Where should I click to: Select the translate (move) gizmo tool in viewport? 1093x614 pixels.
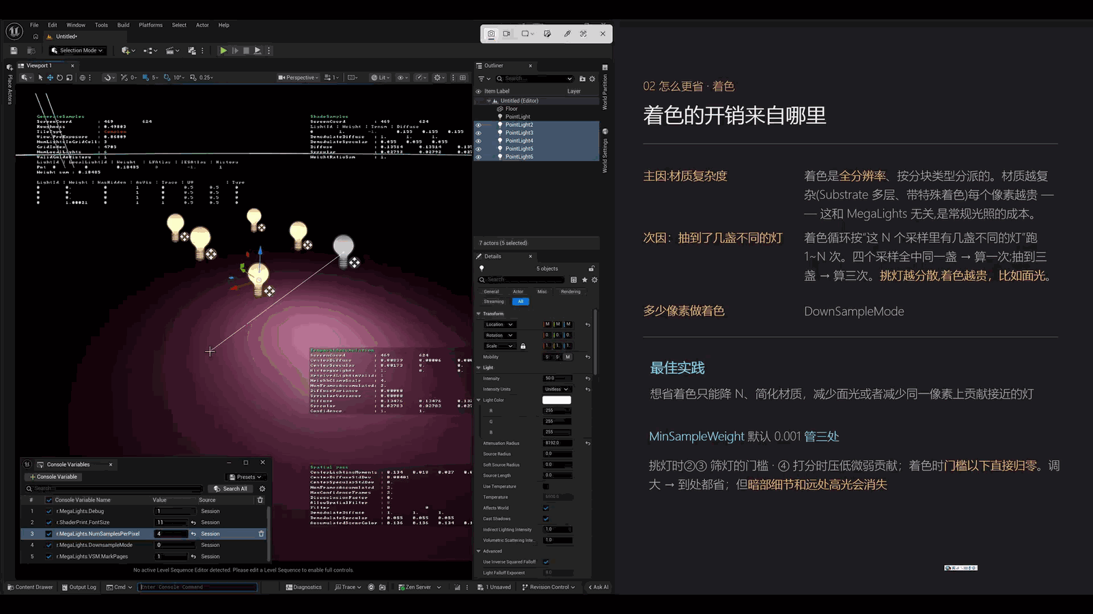tap(50, 78)
